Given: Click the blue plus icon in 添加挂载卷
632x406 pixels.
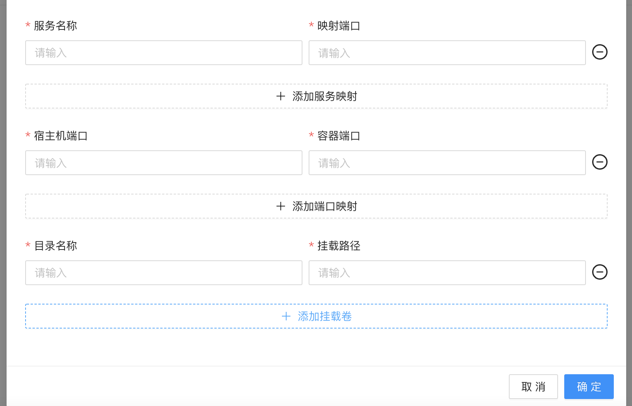Looking at the screenshot, I should pos(286,316).
